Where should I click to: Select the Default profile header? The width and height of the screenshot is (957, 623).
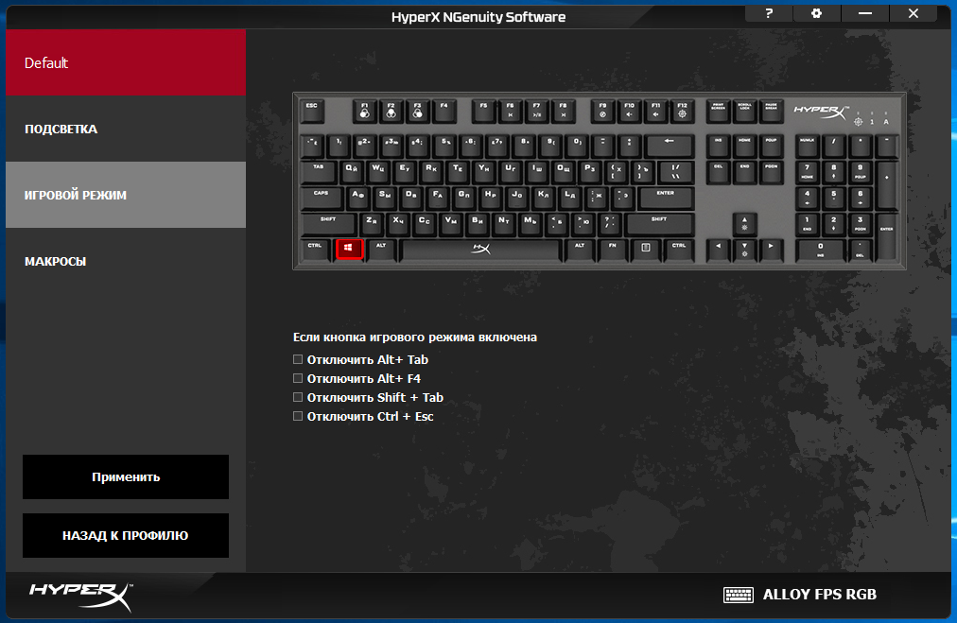(x=126, y=62)
